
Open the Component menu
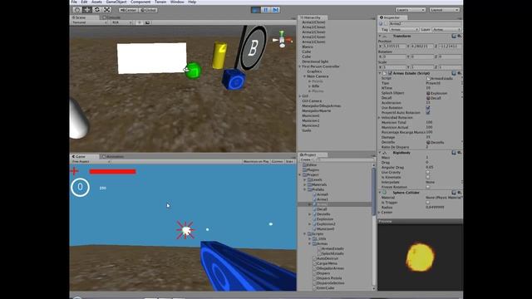tap(140, 2)
